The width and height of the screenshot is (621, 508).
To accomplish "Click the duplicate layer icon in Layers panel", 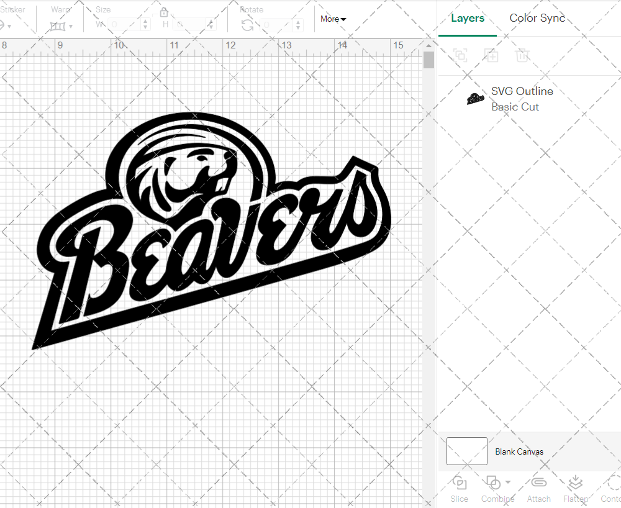I will [x=491, y=56].
